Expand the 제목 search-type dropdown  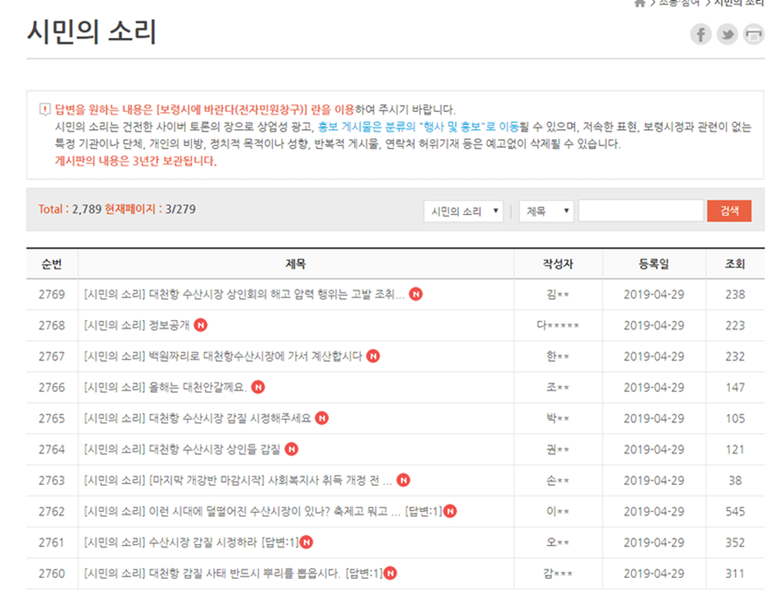click(x=546, y=211)
